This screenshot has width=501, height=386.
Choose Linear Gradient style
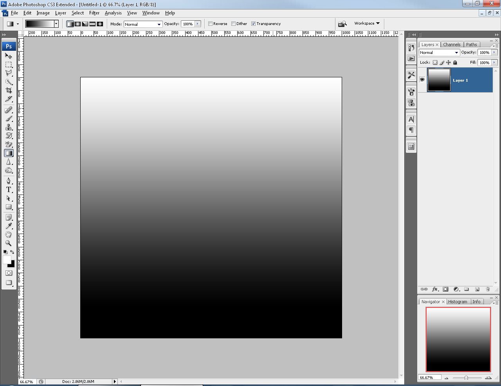click(70, 24)
